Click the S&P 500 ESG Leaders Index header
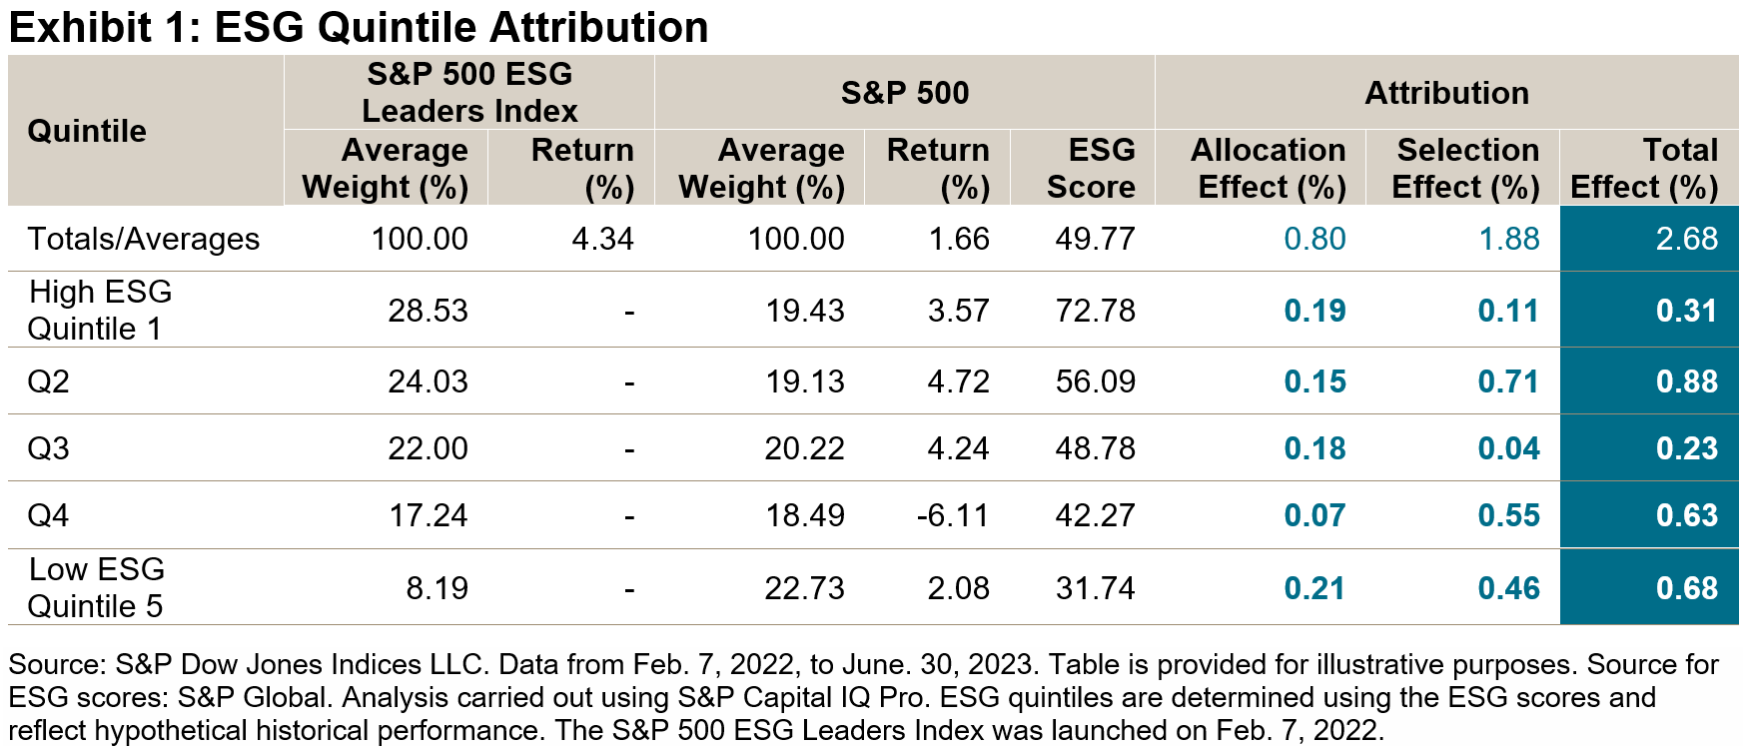Image resolution: width=1746 pixels, height=752 pixels. [x=469, y=92]
